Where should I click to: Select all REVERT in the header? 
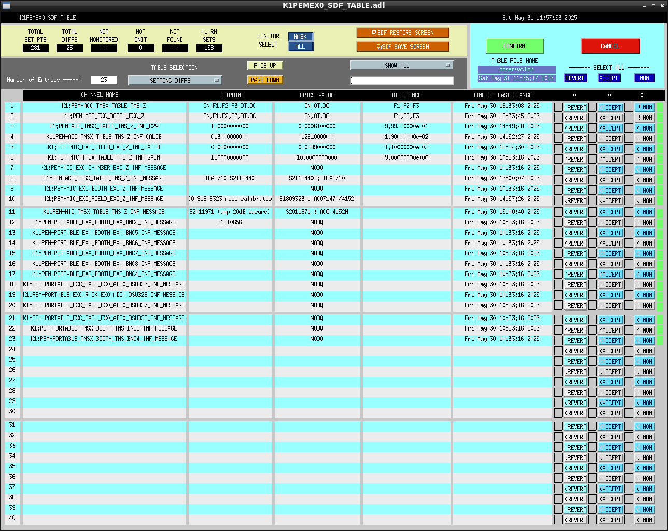click(x=575, y=78)
